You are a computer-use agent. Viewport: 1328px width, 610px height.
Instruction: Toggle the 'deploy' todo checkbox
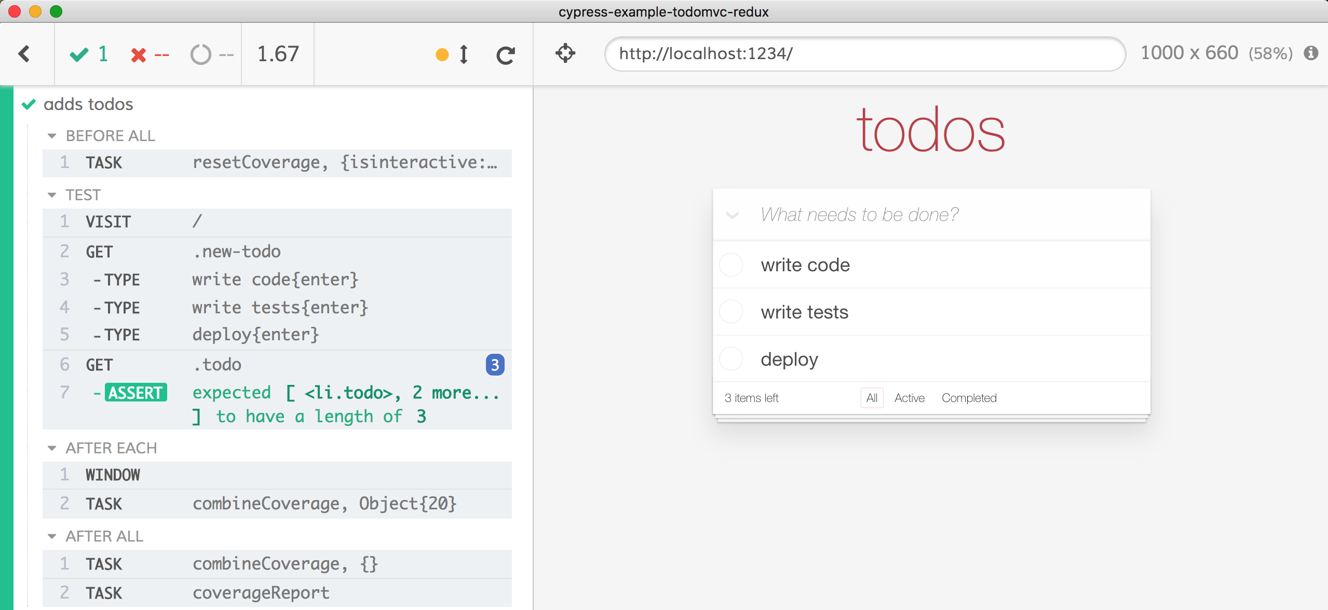pos(731,359)
